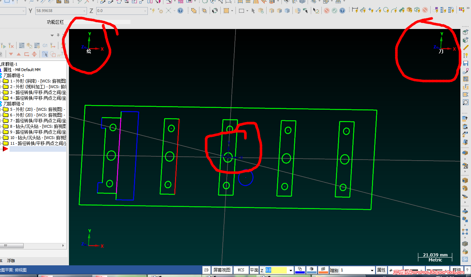Select the 刀路群组-2 group node
This screenshot has height=277, width=471.
pyautogui.click(x=13, y=104)
